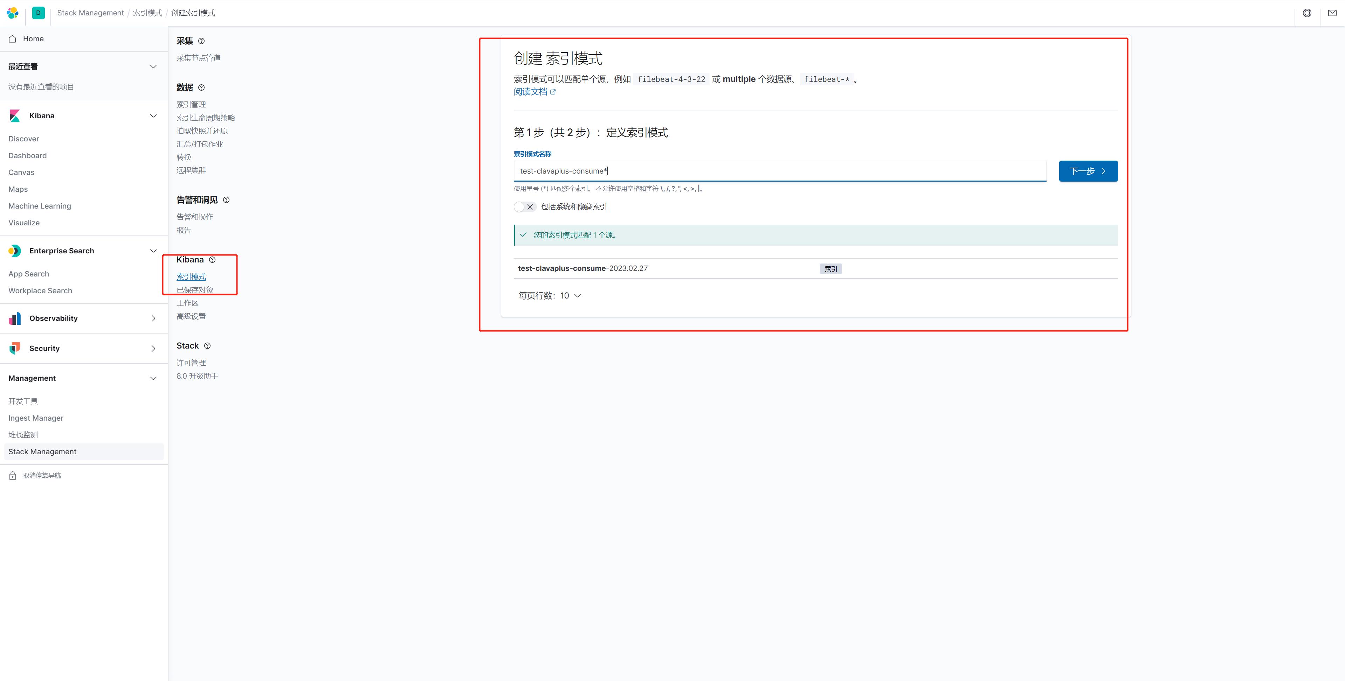
Task: Open Dashboard in the sidebar
Action: pyautogui.click(x=28, y=155)
